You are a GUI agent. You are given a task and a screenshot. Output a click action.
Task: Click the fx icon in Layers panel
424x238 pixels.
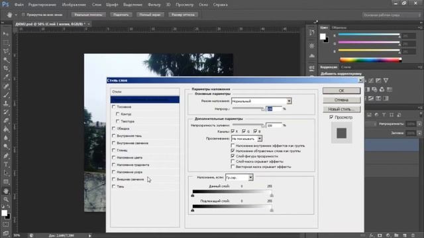coord(372,235)
